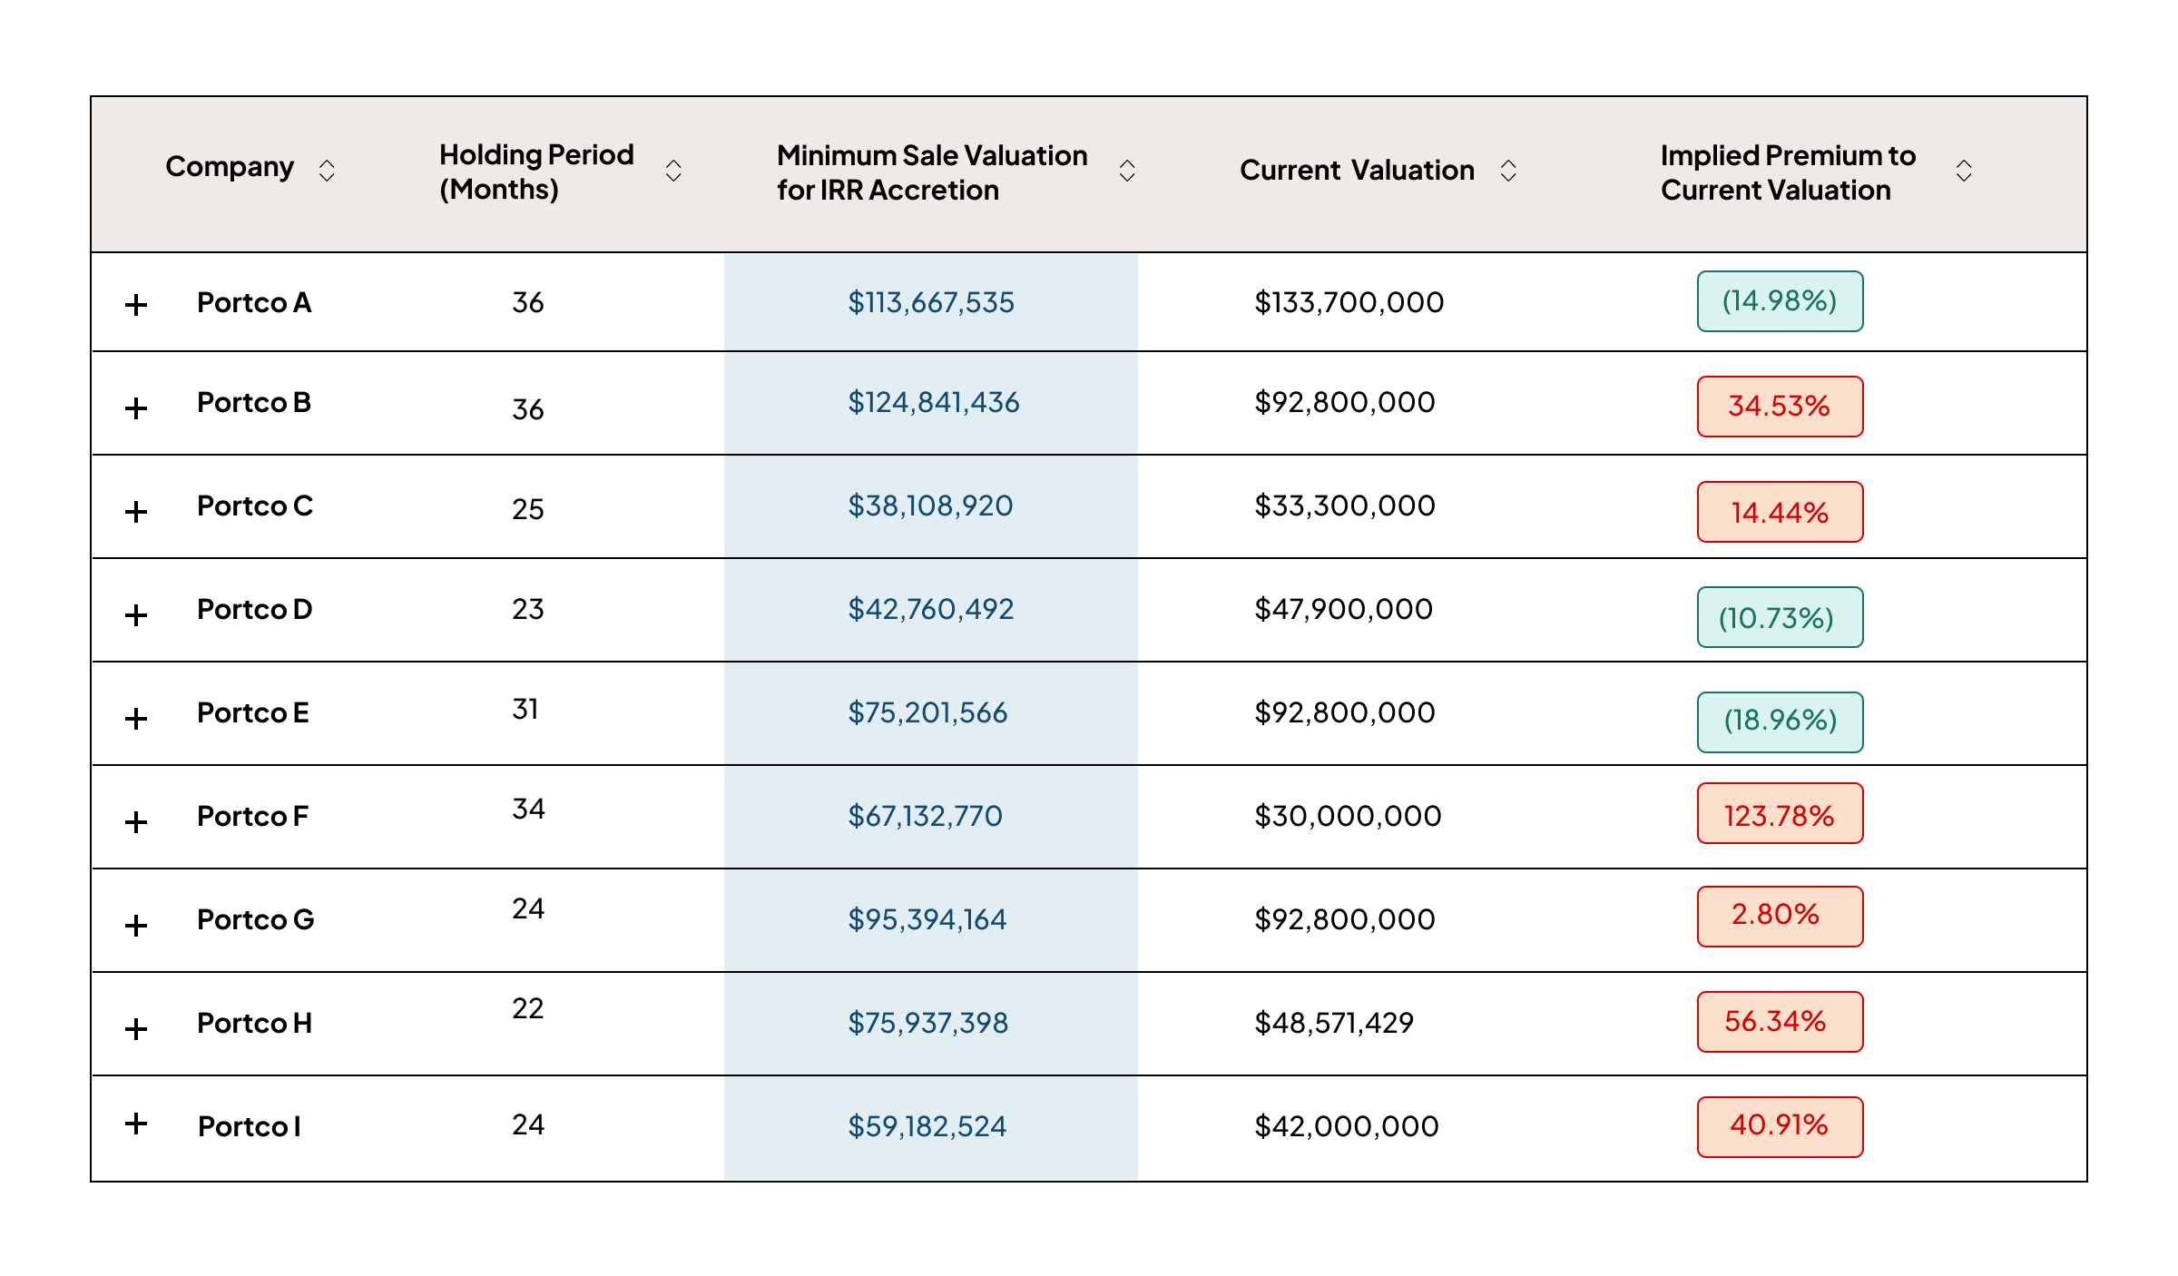Click Portco B minimum sale valuation $124,841,436
Screen dimensions: 2178x1276
tap(933, 402)
